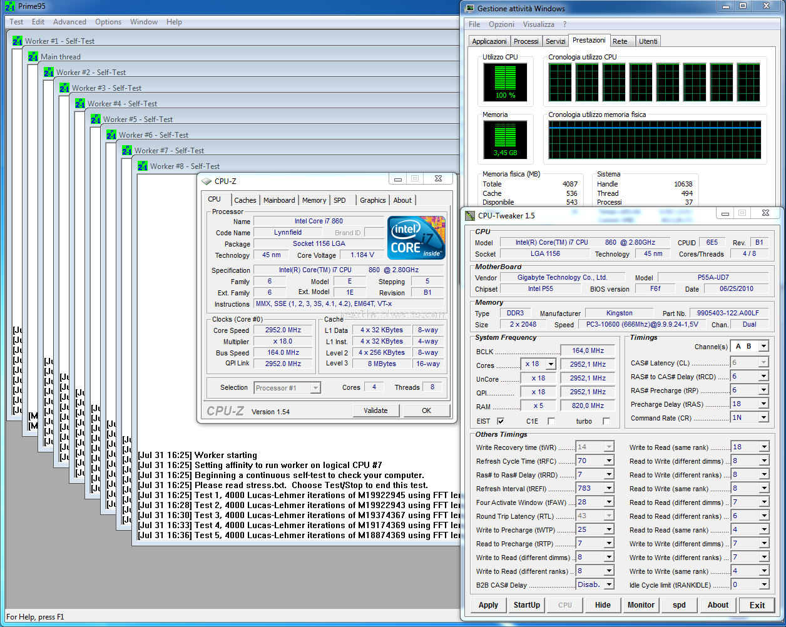The height and width of the screenshot is (627, 786).
Task: Switch to CPU-Z Caches tab
Action: [x=245, y=200]
